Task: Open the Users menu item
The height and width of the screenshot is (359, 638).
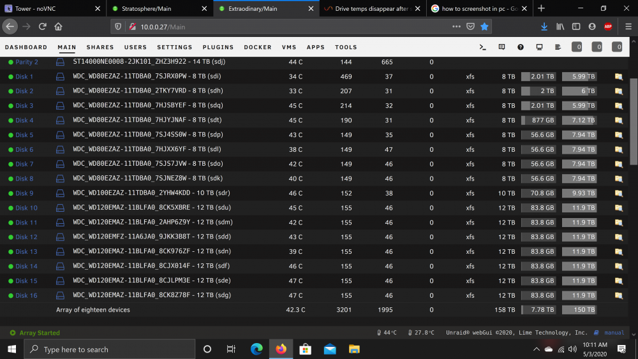Action: [x=135, y=47]
